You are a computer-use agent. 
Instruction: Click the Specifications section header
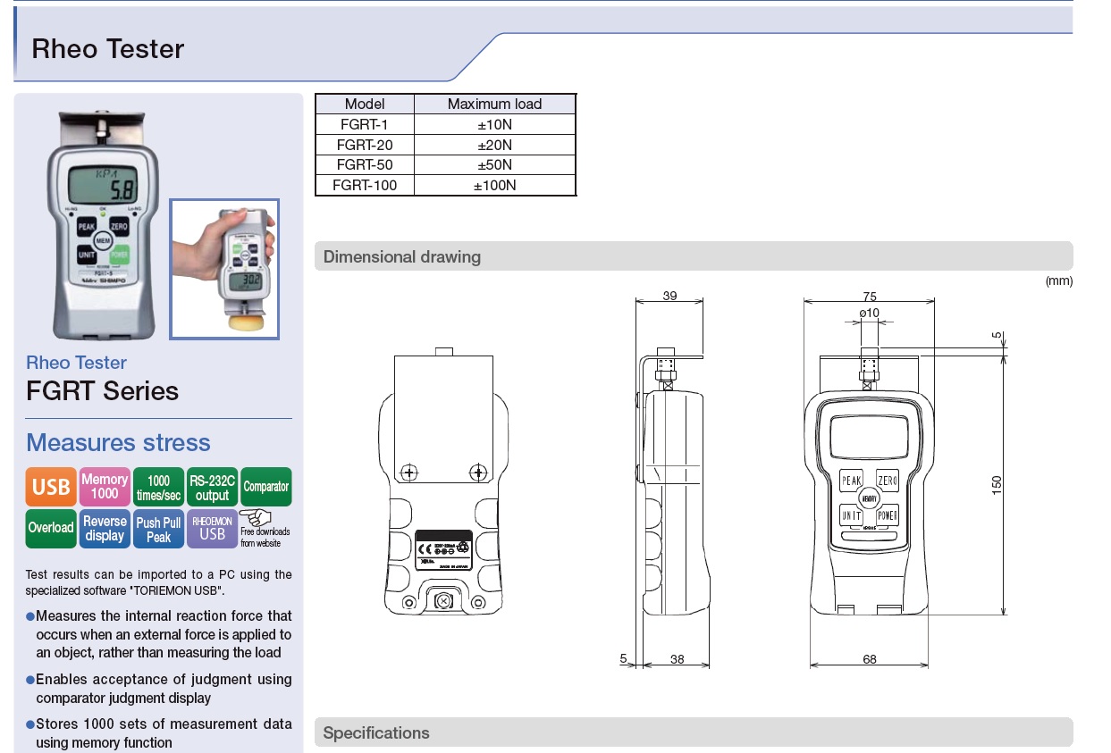[x=694, y=732]
